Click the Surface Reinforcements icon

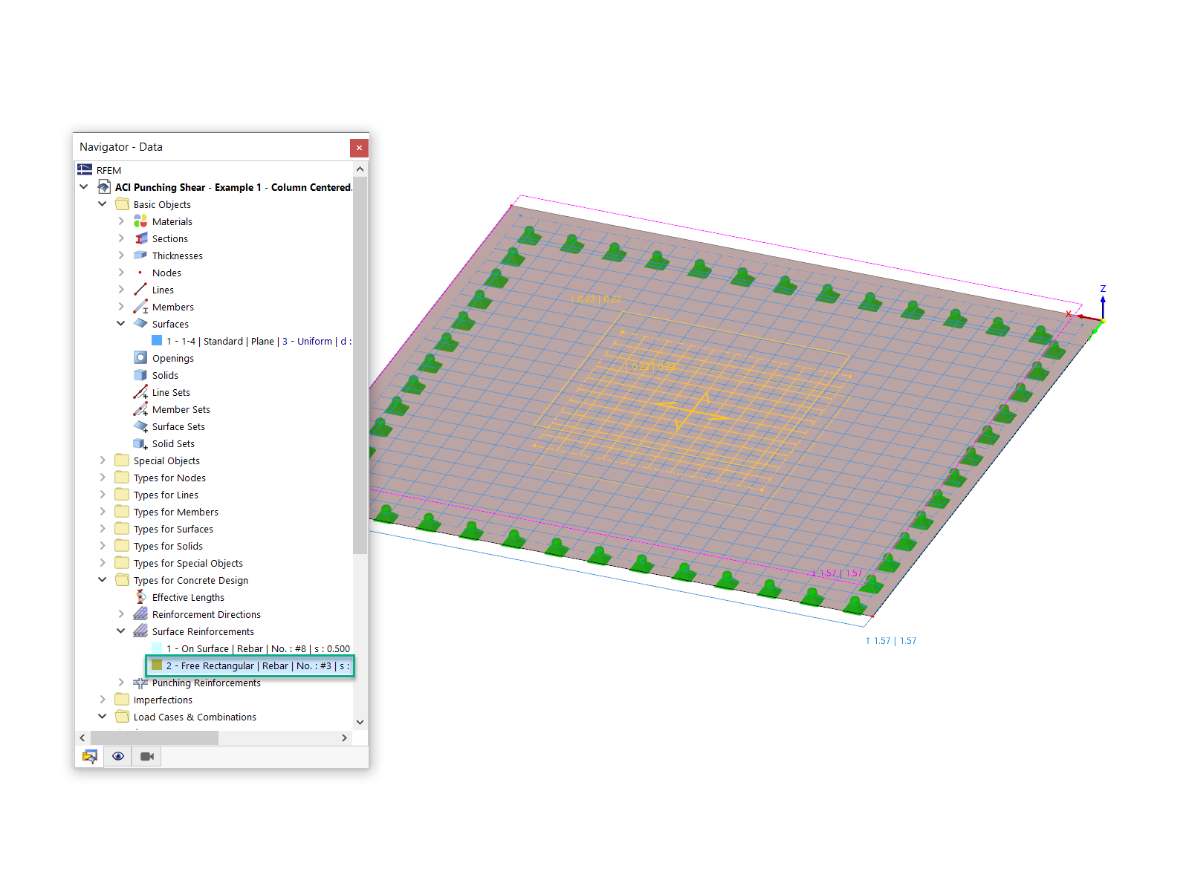click(x=140, y=631)
